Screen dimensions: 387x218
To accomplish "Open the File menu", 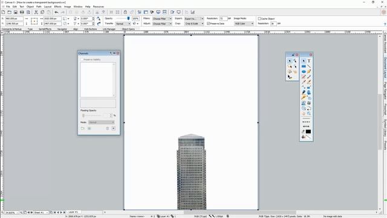I will tap(8, 7).
